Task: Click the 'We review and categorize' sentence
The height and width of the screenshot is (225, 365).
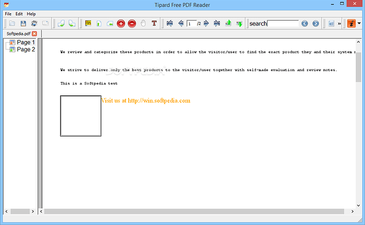Action: point(208,52)
